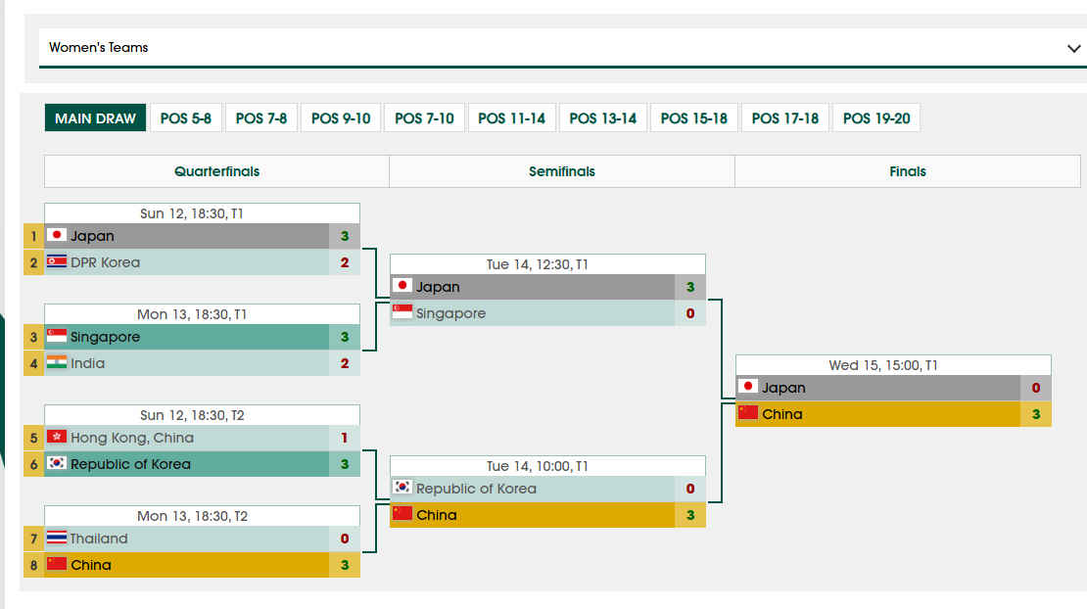Screen dimensions: 1087x609
Task: Switch to the POS 5-8 tab
Action: click(186, 118)
